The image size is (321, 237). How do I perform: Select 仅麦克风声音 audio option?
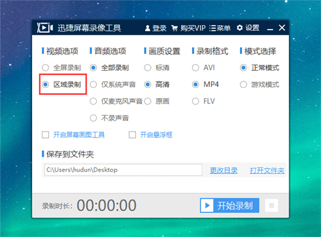coord(116,101)
